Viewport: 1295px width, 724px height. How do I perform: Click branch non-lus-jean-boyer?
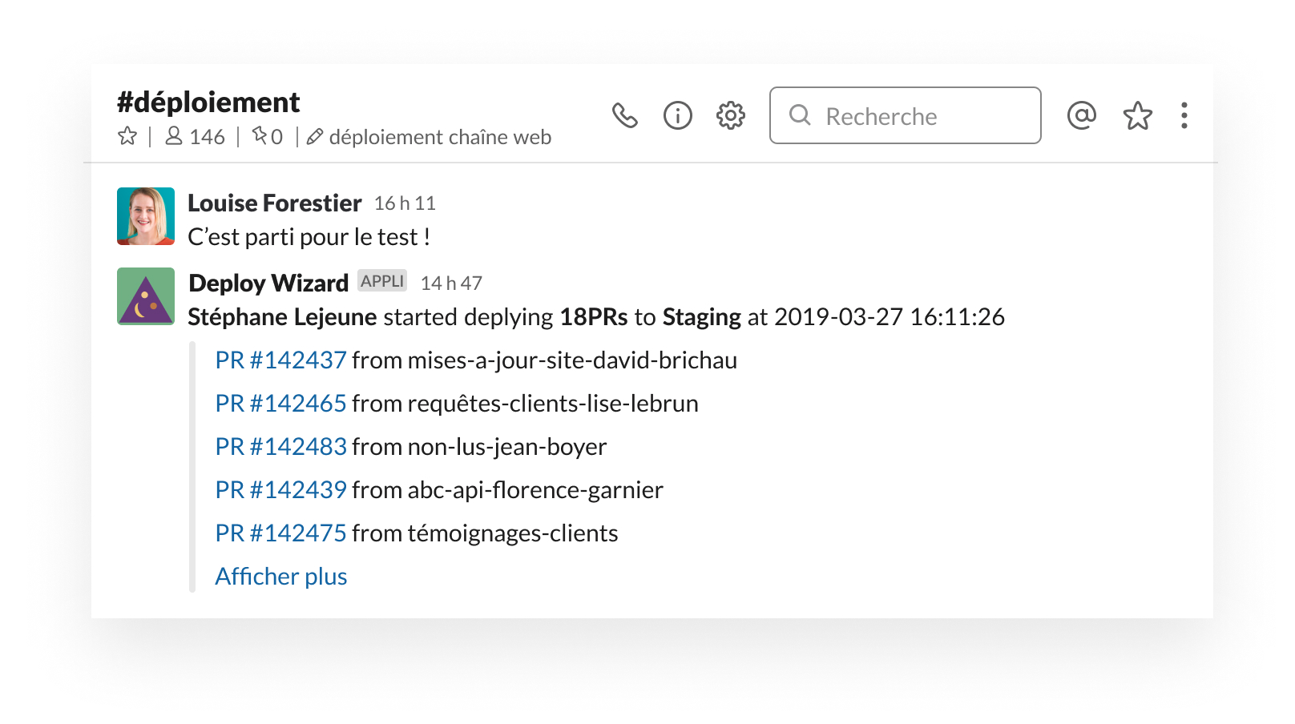tap(507, 447)
